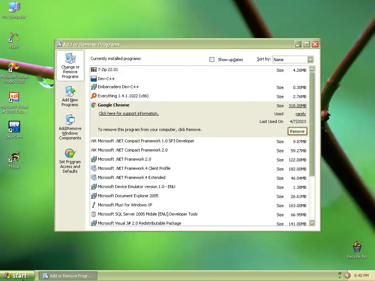Expand hidden system tray icons arrow
Image resolution: width=375 pixels, height=281 pixels.
click(347, 276)
